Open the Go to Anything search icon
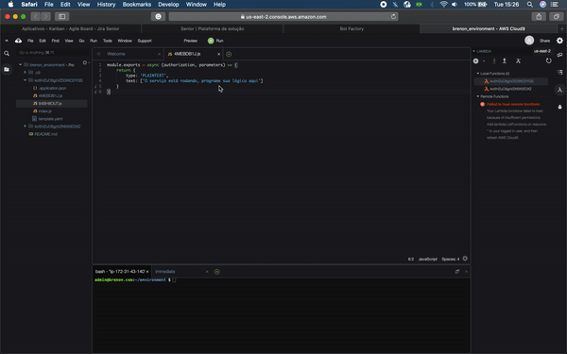Viewport: 567px width, 354px height. (x=7, y=53)
